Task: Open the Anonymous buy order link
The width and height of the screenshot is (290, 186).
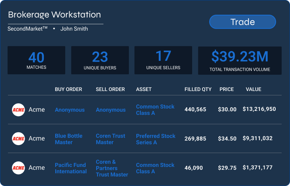Action: [70, 110]
